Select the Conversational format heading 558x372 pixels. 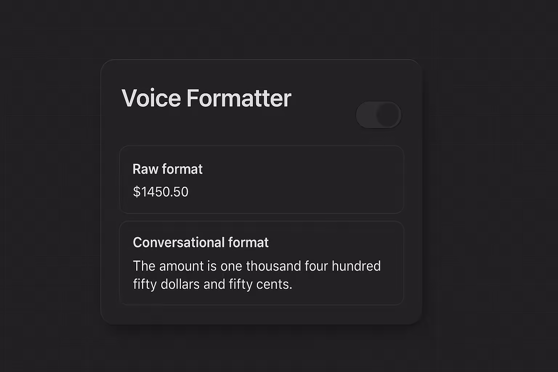pyautogui.click(x=201, y=242)
